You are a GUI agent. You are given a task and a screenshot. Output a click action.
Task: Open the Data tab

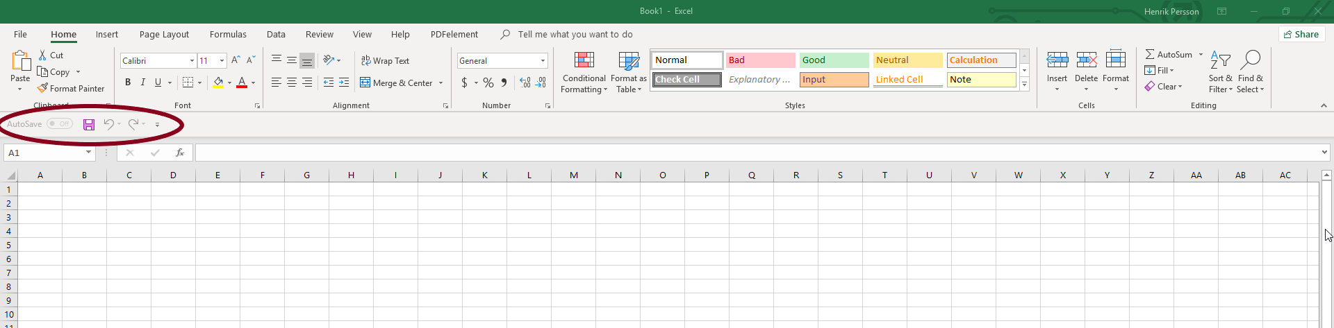(276, 34)
